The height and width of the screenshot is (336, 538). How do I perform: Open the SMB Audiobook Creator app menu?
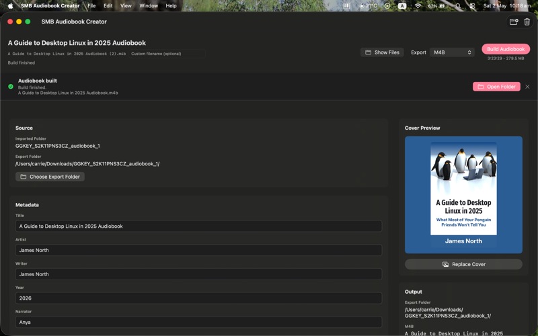(x=50, y=6)
